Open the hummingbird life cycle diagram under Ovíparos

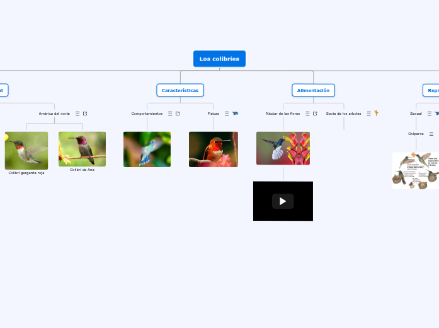point(415,170)
